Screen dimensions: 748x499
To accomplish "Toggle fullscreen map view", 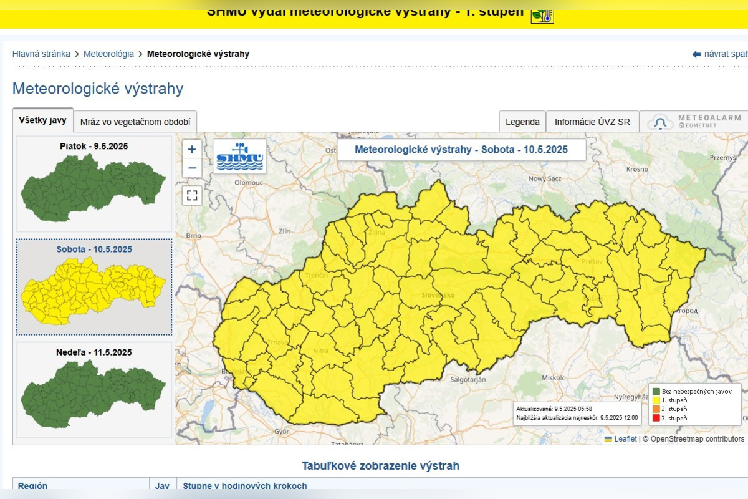I will (x=192, y=195).
